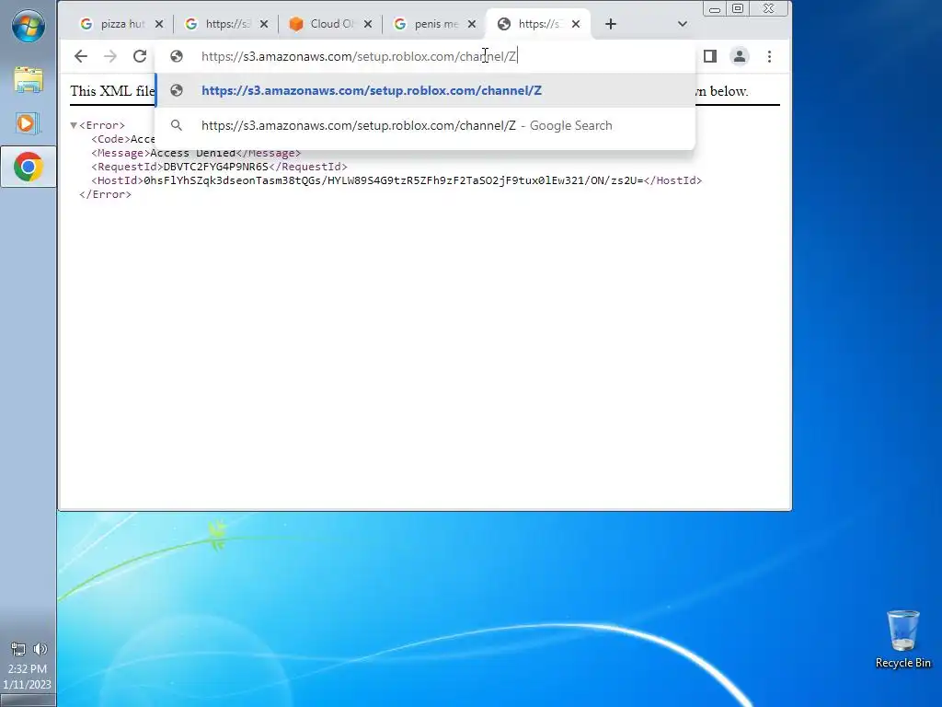Open the volume speaker tray icon
Screen dimensions: 942x707
(x=40, y=649)
